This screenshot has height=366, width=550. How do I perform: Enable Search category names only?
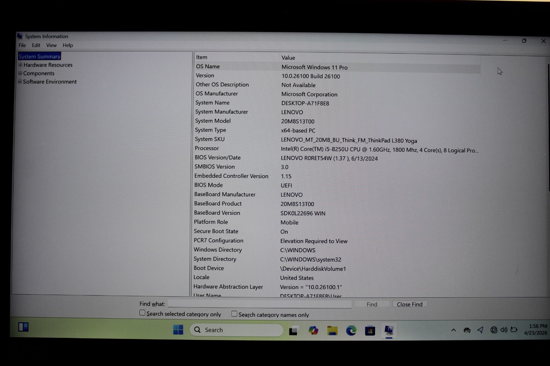coord(234,313)
